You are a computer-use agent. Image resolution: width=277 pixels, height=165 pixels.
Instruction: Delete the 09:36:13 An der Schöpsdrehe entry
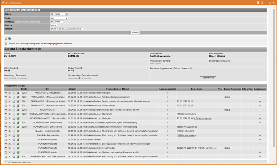click(10, 122)
